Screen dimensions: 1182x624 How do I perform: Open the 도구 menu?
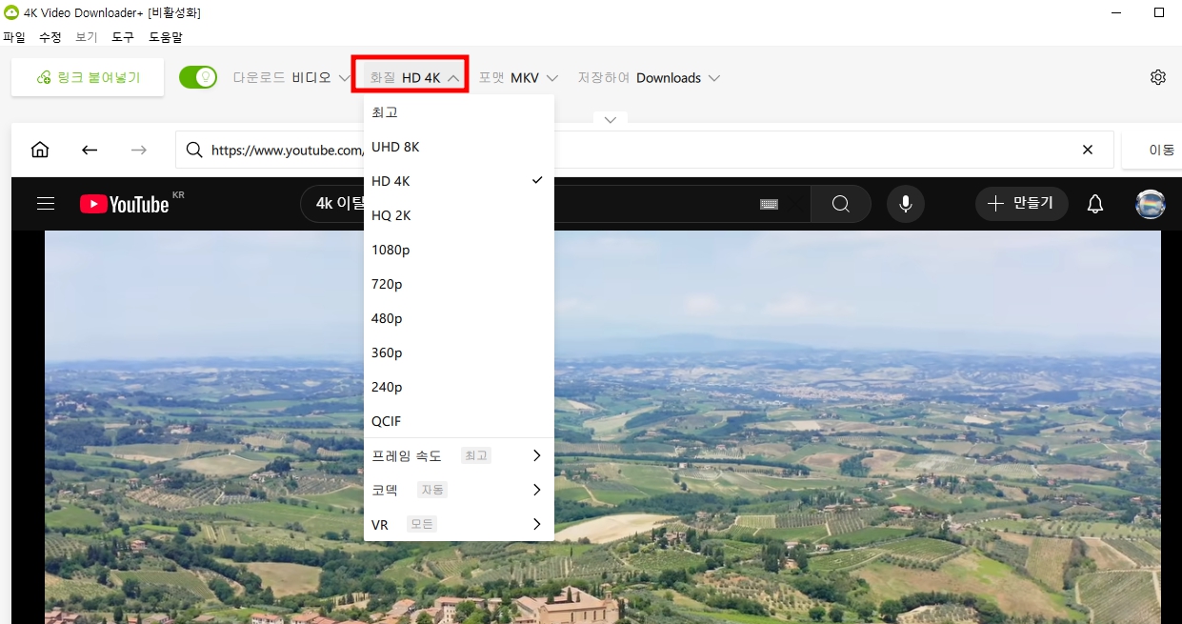[122, 36]
